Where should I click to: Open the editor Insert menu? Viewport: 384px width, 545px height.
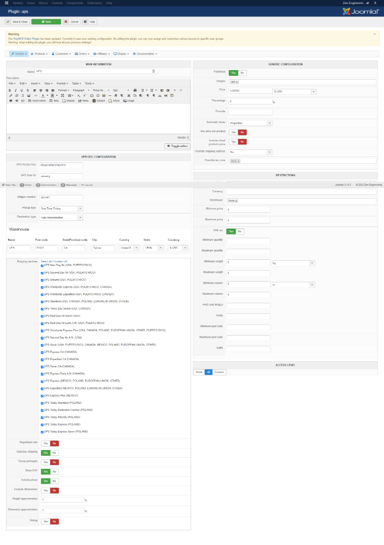[35, 84]
